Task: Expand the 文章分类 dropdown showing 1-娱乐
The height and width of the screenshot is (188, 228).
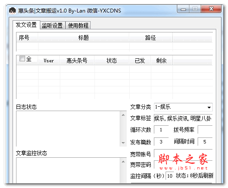Action: pos(183,107)
